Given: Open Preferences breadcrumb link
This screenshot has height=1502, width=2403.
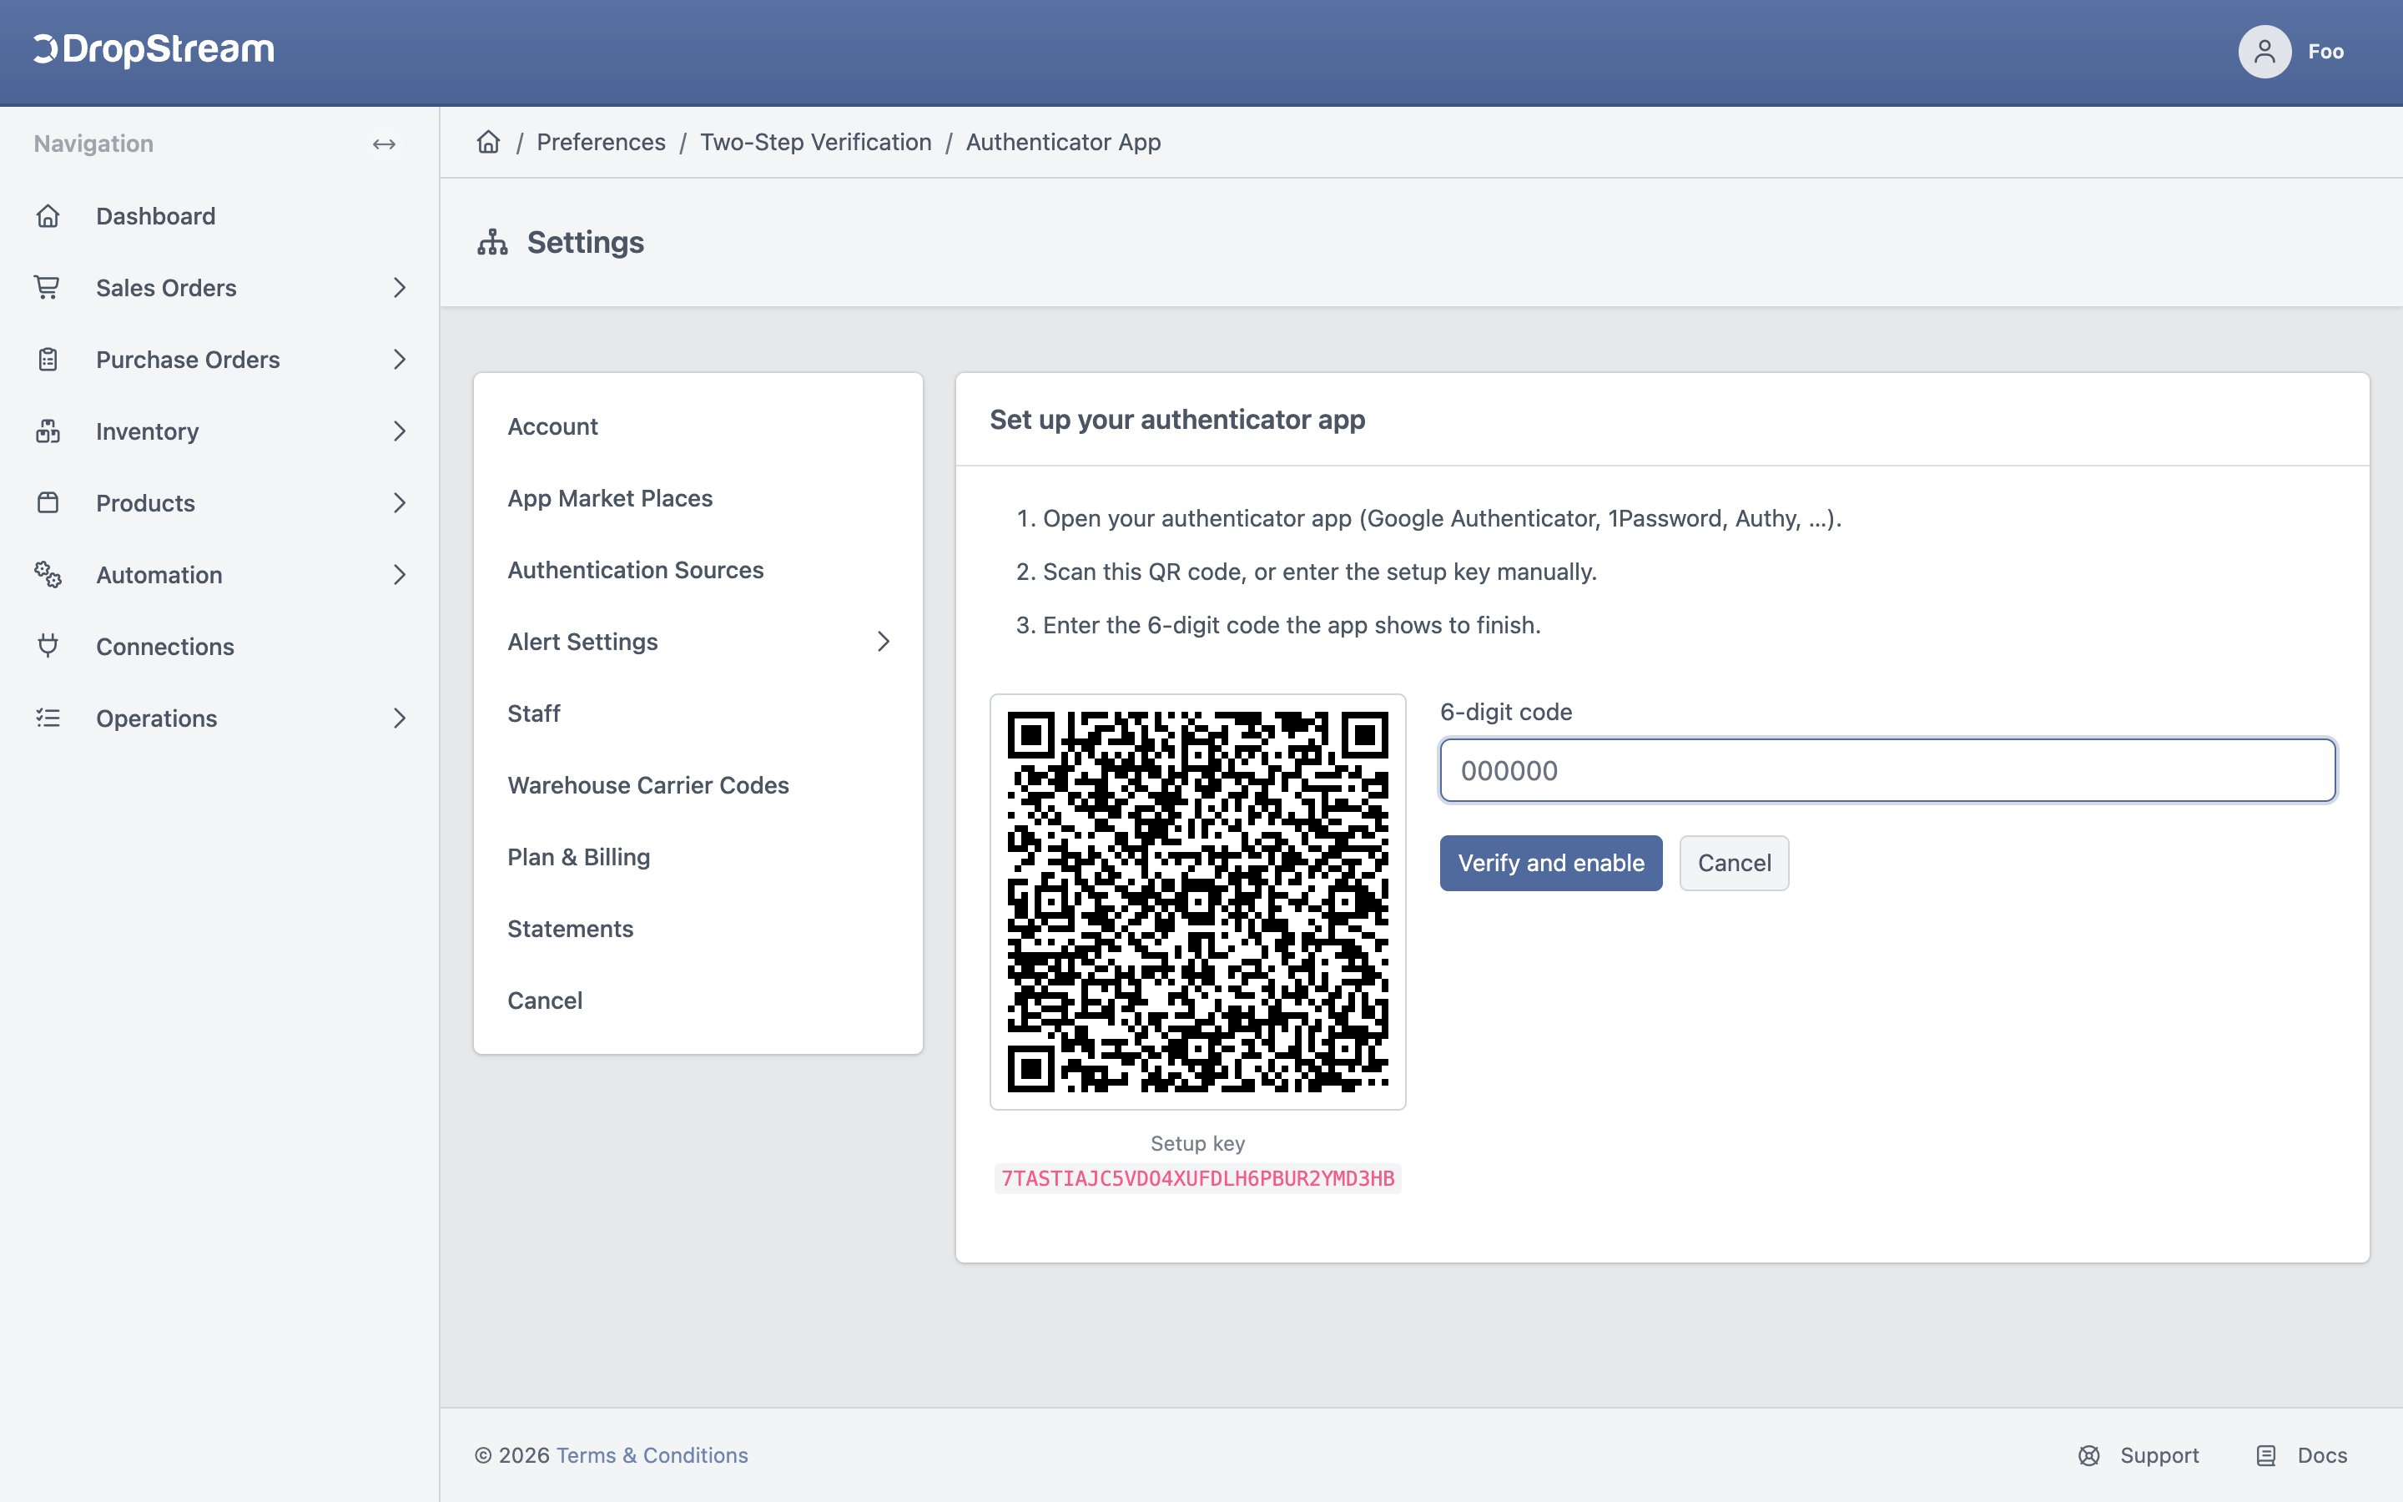Looking at the screenshot, I should [601, 142].
